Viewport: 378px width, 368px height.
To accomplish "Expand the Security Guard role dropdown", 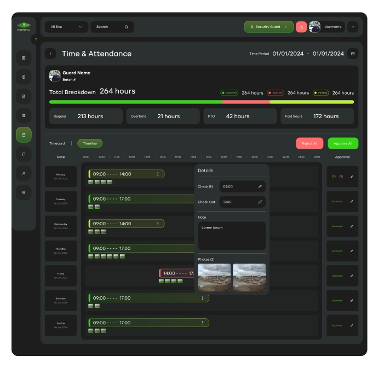I will (x=268, y=27).
